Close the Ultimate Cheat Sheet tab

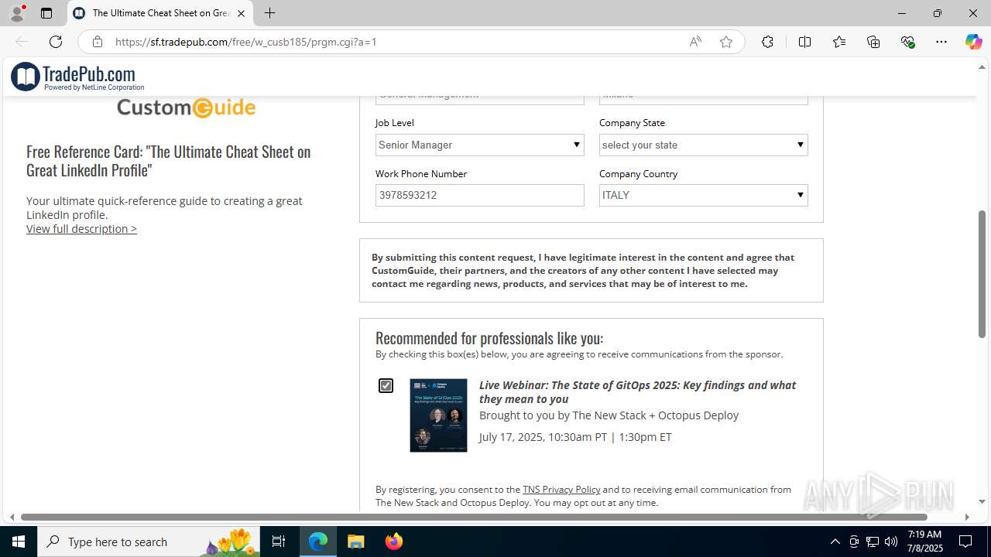pyautogui.click(x=241, y=13)
